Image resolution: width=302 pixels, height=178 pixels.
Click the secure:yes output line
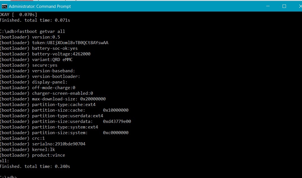coord(28,65)
